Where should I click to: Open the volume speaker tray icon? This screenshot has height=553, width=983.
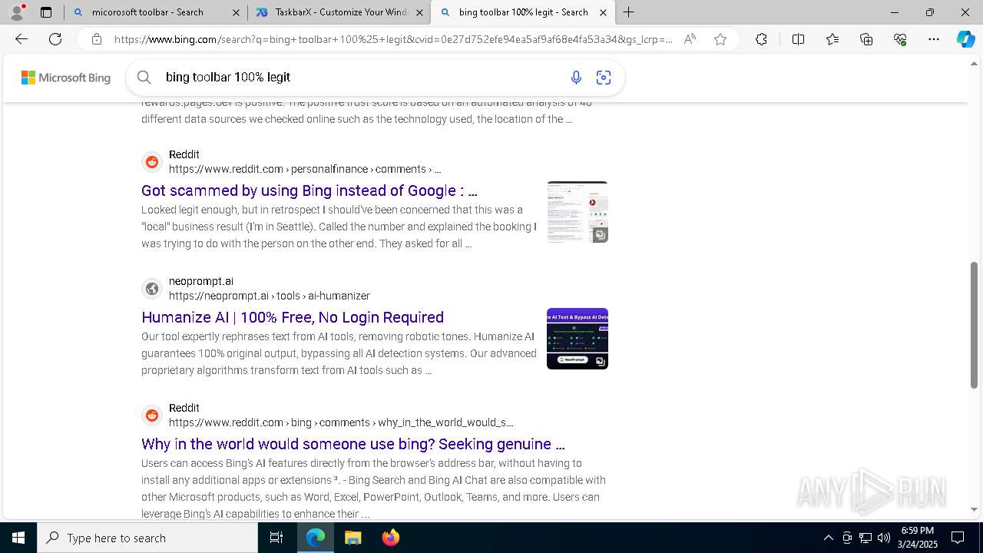pyautogui.click(x=883, y=538)
